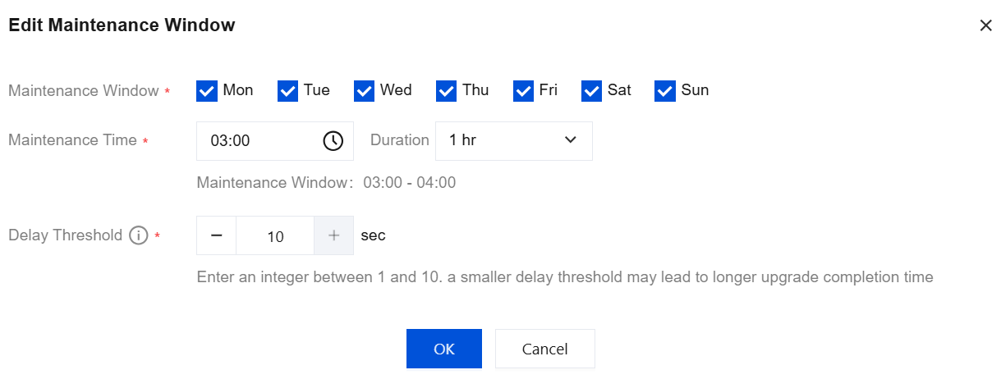Decrease delay threshold with minus button
Screen dimensions: 1001x379
pos(216,236)
